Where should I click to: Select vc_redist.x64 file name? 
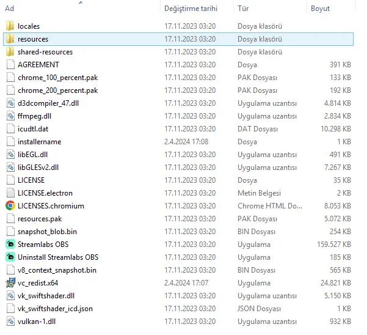(38, 283)
